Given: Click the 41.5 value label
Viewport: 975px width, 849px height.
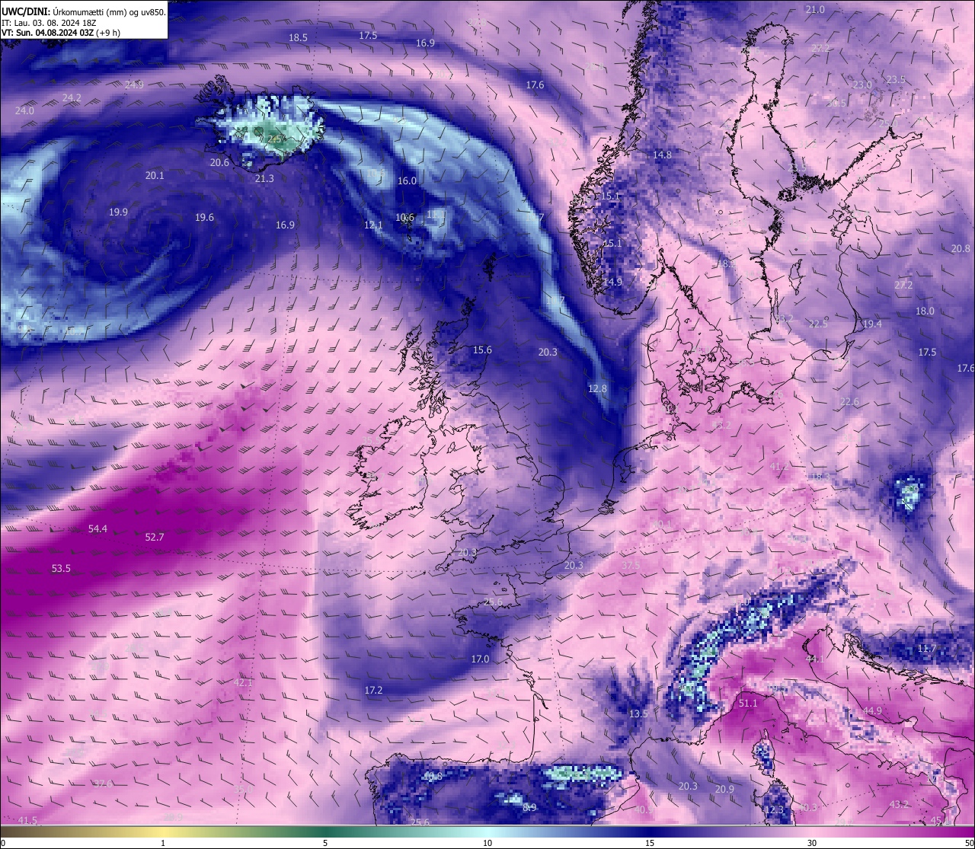Looking at the screenshot, I should click(27, 821).
